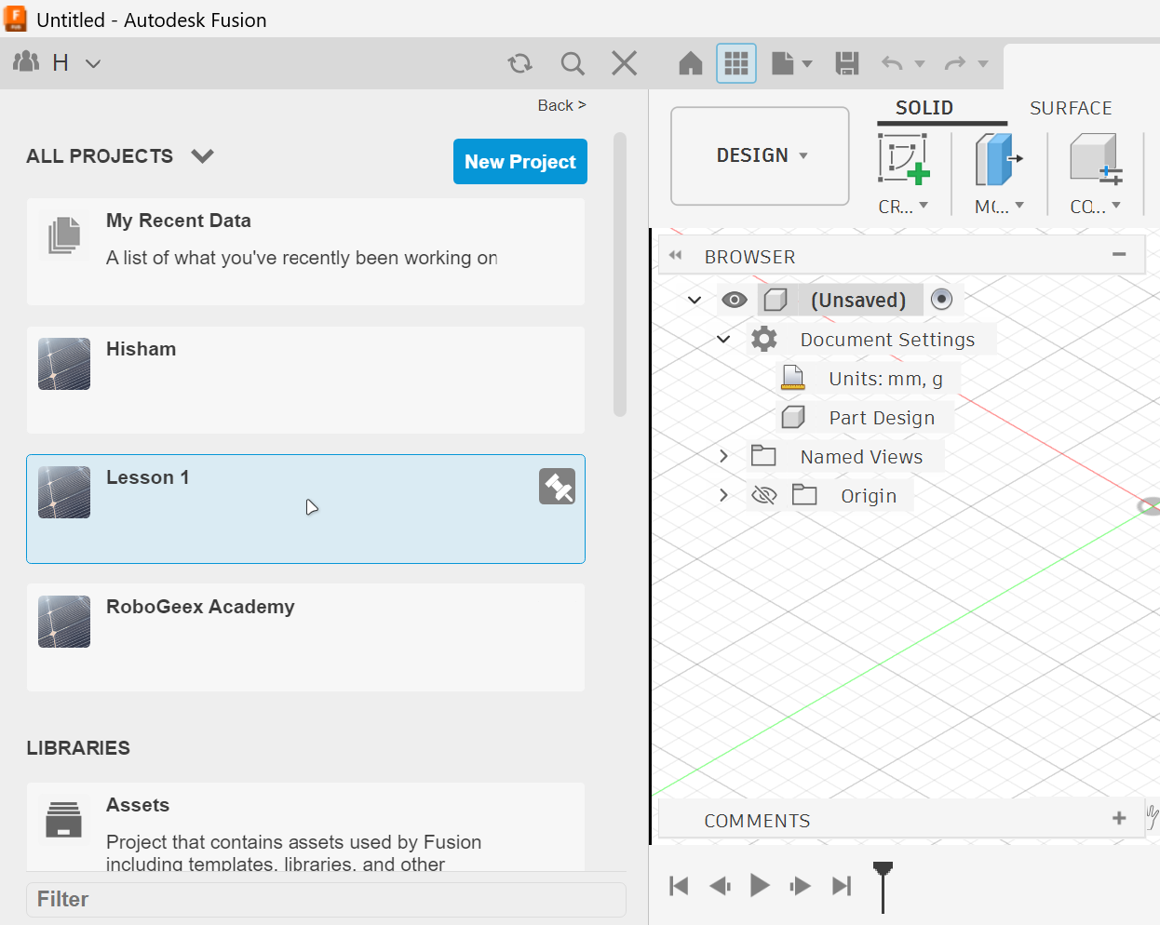
Task: Activate the (Unsaved) component radio button
Action: coord(941,299)
